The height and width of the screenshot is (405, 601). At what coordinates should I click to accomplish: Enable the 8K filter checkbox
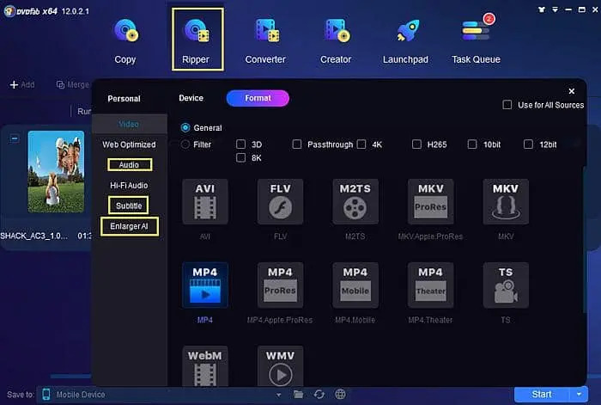pyautogui.click(x=240, y=157)
